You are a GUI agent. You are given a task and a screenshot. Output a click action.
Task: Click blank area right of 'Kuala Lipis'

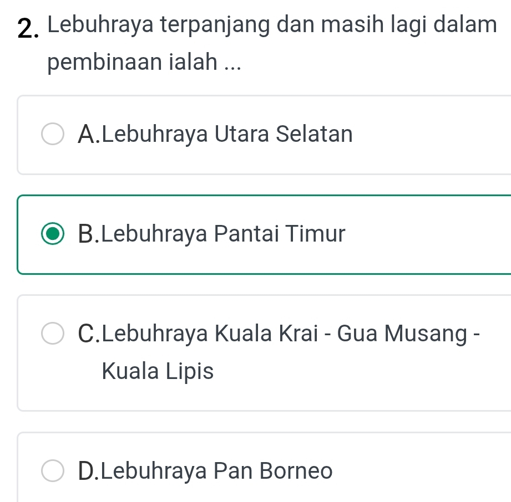pyautogui.click(x=361, y=372)
